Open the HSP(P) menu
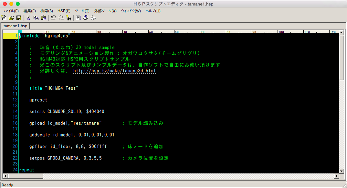This screenshot has width=347, height=188. (64, 11)
